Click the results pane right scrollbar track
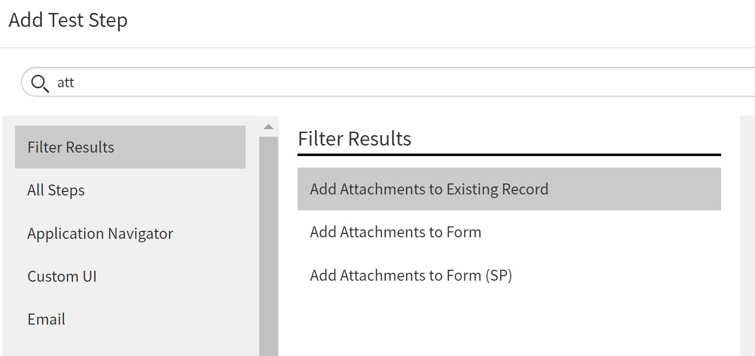Viewport: 755px width, 356px height. coord(748,235)
